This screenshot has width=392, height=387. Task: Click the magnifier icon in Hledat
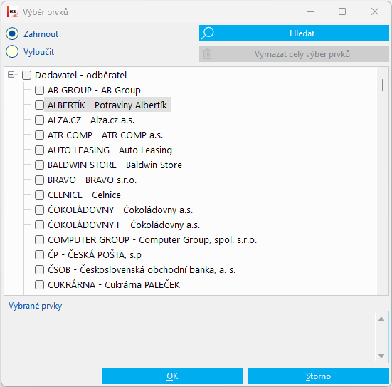(x=208, y=33)
